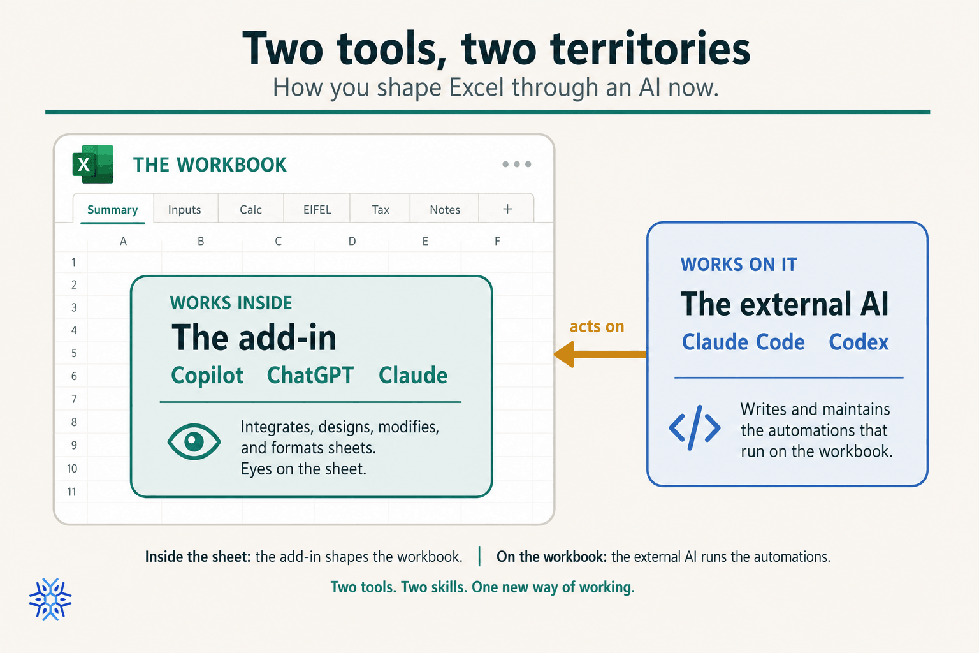Screen dimensions: 979x653
Task: Select row 8 header
Action: coord(74,422)
